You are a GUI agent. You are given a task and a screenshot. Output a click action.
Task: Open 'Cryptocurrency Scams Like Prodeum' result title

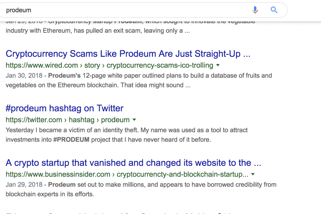128,54
